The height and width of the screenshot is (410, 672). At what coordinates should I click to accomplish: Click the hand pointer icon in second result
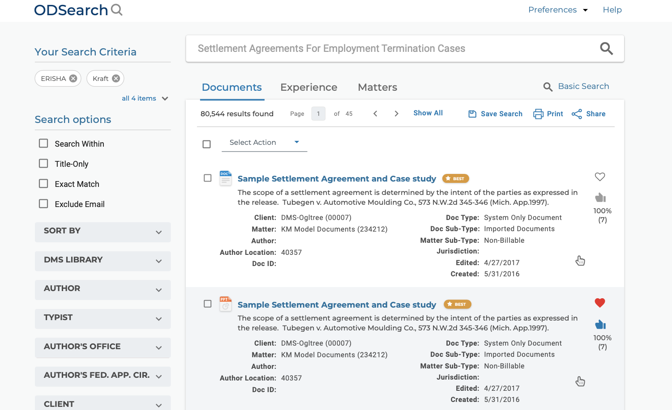(580, 381)
